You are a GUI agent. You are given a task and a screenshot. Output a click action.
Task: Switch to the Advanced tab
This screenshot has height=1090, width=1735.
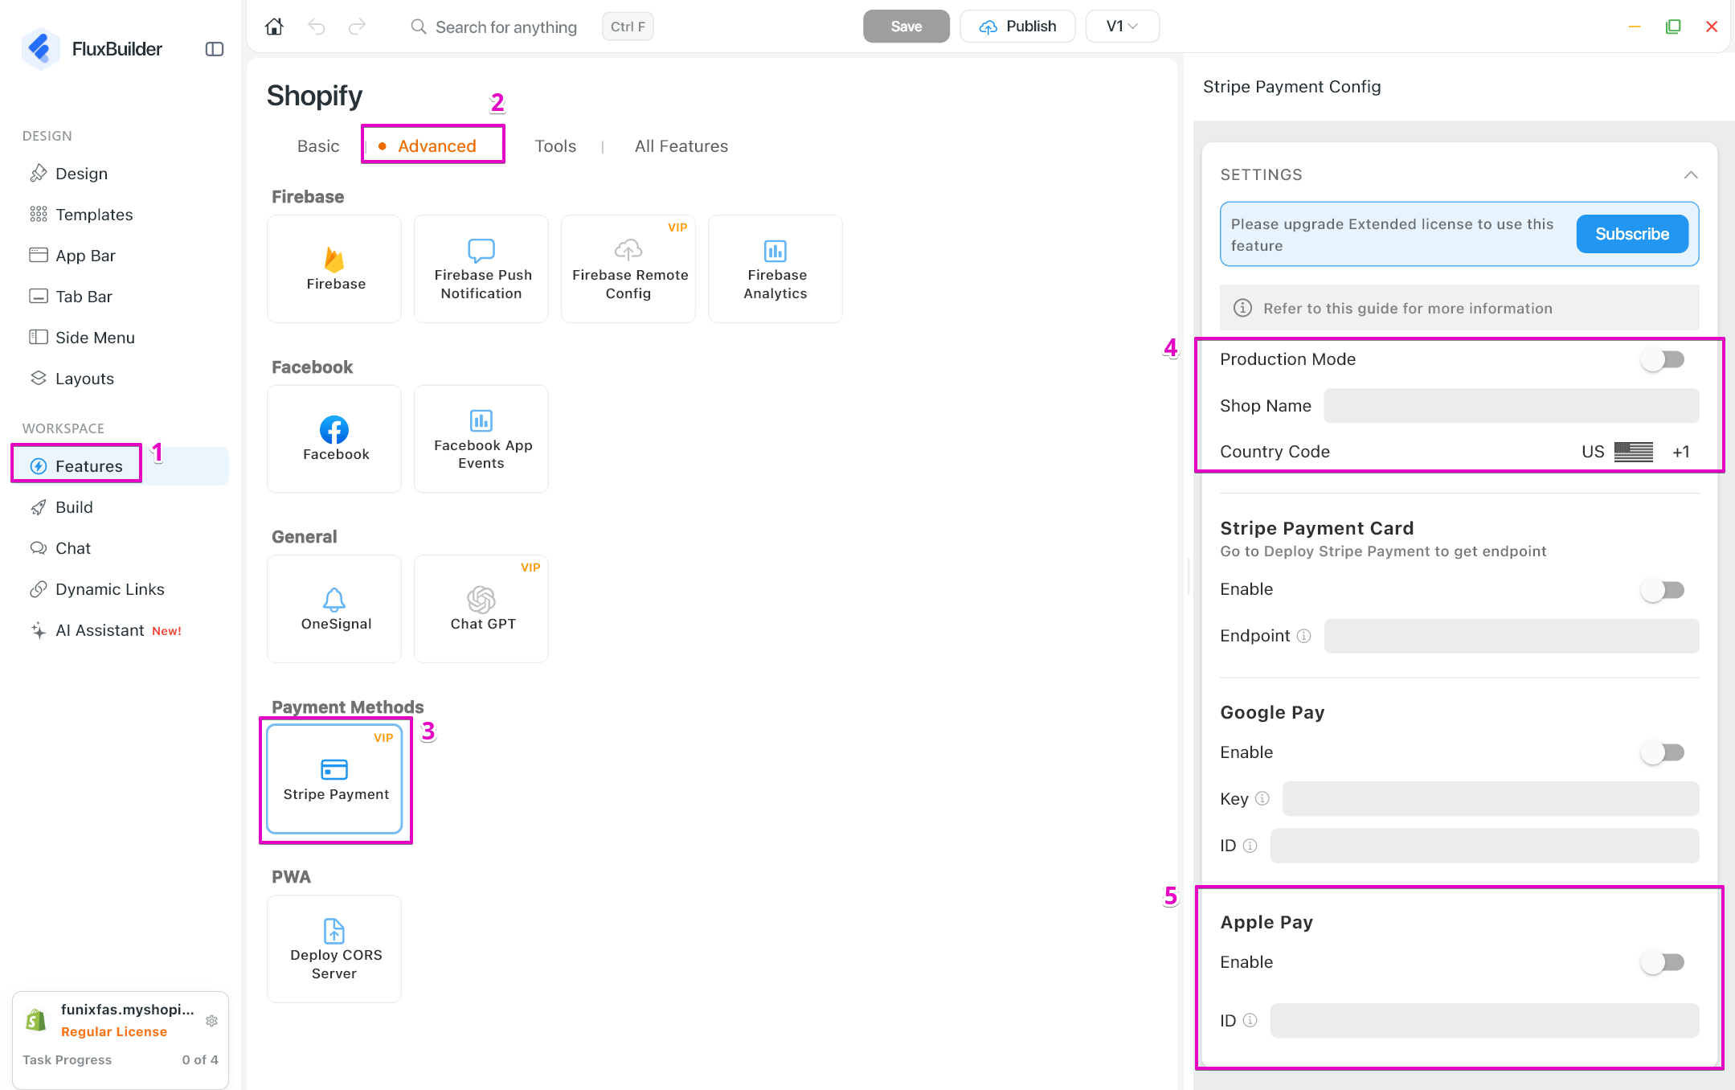click(x=437, y=146)
